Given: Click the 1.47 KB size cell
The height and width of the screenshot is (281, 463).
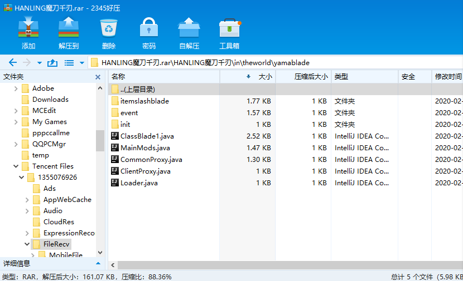Looking at the screenshot, I should (x=259, y=148).
